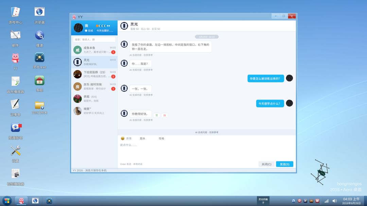Select the 邮件 desktop icon
The image size is (367, 206).
click(15, 38)
